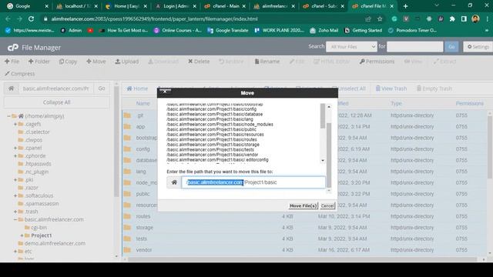Click the path list scrollbar down arrow
Image resolution: width=493 pixels, height=277 pixels.
point(323,161)
